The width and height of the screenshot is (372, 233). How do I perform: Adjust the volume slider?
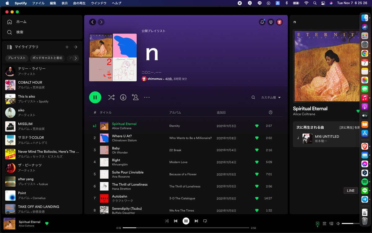point(350,223)
